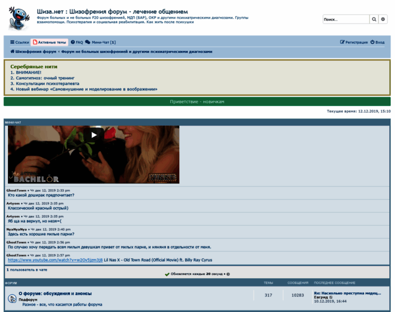Click the topic count 317
Screen dimensions: 395x312
[268, 295]
